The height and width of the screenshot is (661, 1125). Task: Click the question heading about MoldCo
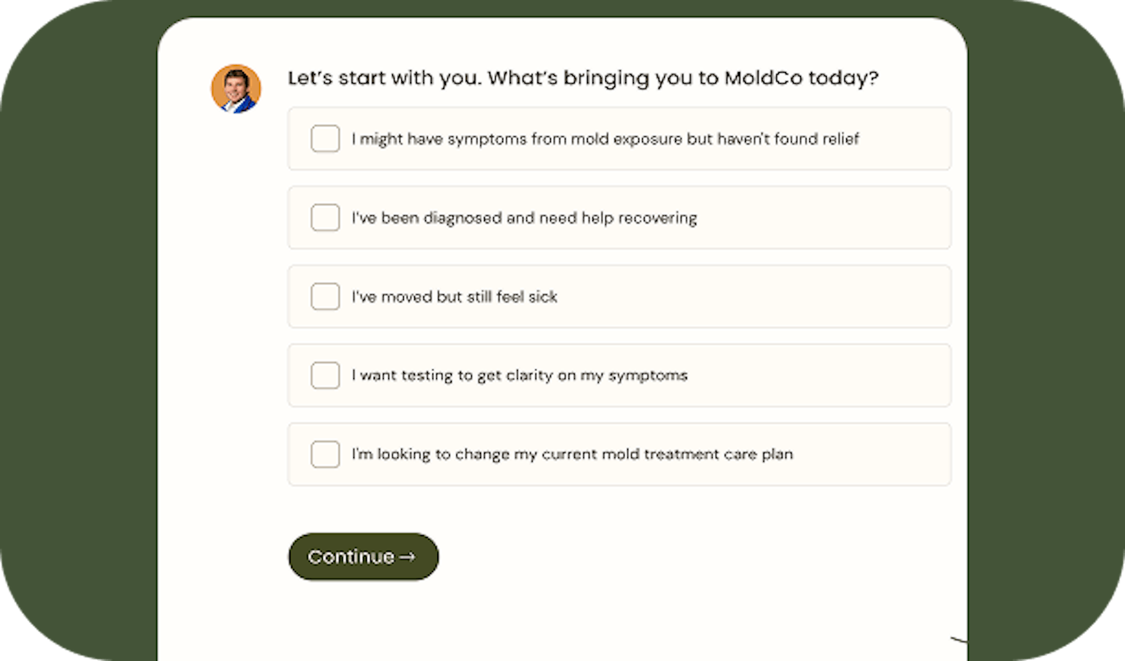(583, 77)
